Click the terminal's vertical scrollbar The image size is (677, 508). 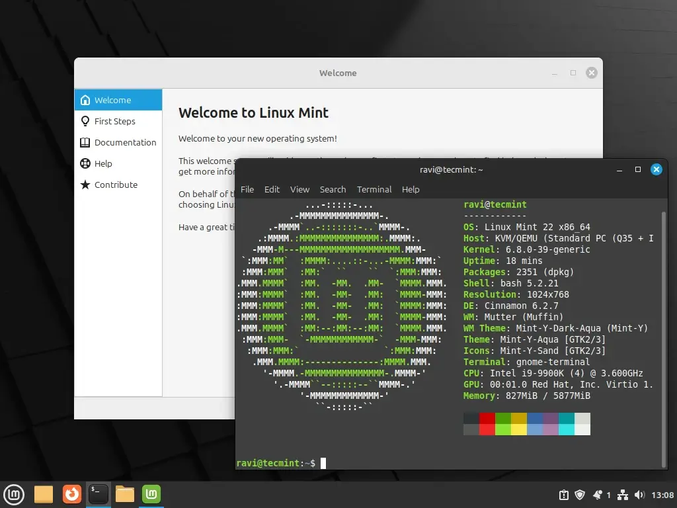[663, 331]
